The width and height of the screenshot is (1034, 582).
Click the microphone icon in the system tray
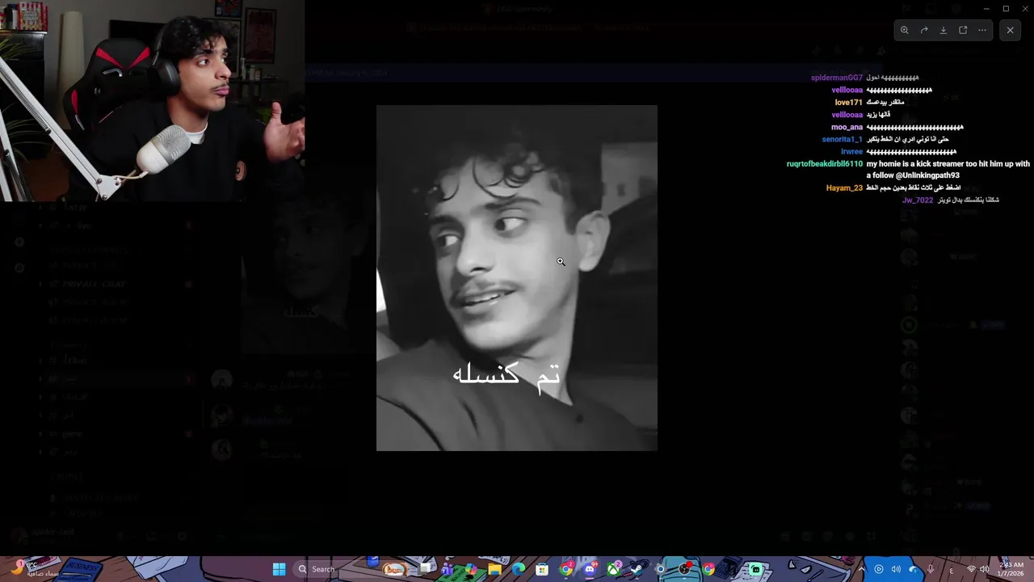(931, 569)
